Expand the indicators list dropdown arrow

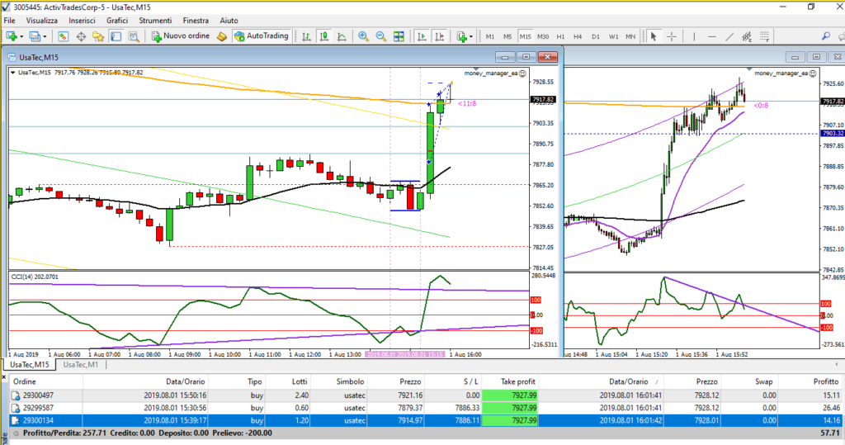coord(471,36)
